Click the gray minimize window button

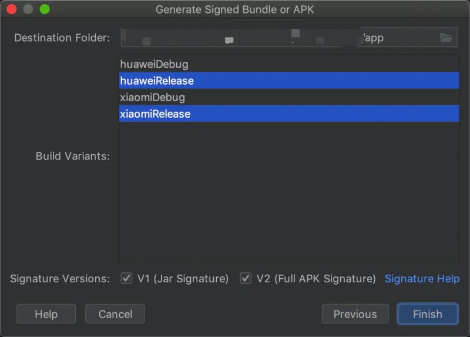(x=28, y=9)
